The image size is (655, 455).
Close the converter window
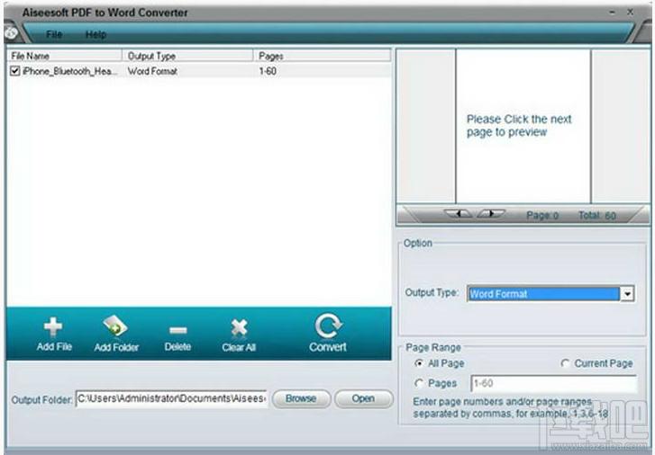point(630,13)
